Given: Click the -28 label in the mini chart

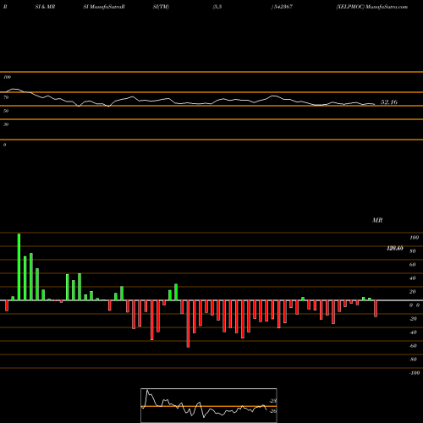Looking at the screenshot, I should pyautogui.click(x=273, y=401).
